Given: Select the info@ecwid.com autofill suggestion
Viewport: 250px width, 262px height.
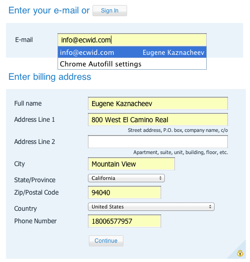Looking at the screenshot, I should pyautogui.click(x=132, y=52).
